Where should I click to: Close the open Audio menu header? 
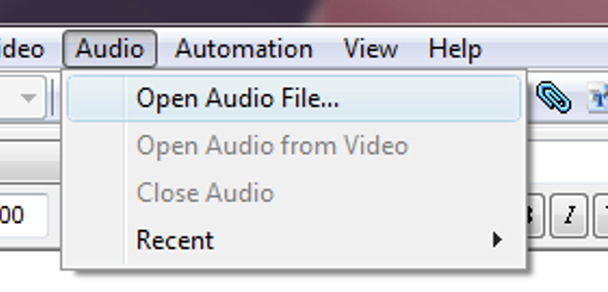109,49
